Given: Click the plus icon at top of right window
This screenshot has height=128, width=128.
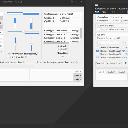Looking at the screenshot, I should 101,5.
